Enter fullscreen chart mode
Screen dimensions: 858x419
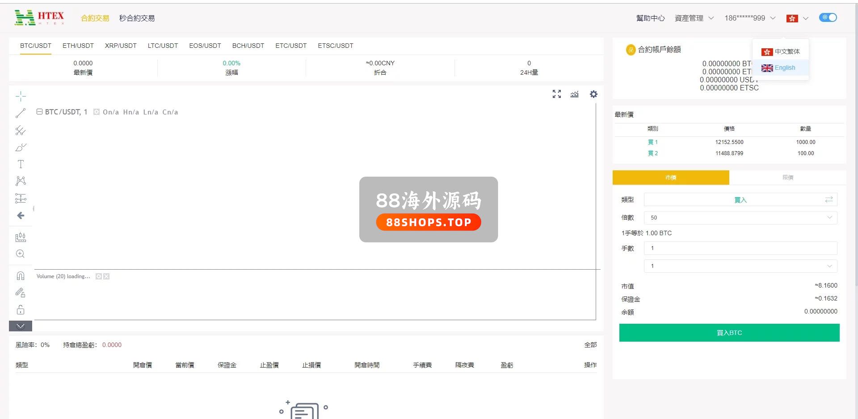point(557,94)
